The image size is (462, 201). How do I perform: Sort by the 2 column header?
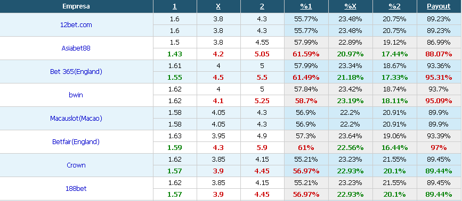(262, 6)
